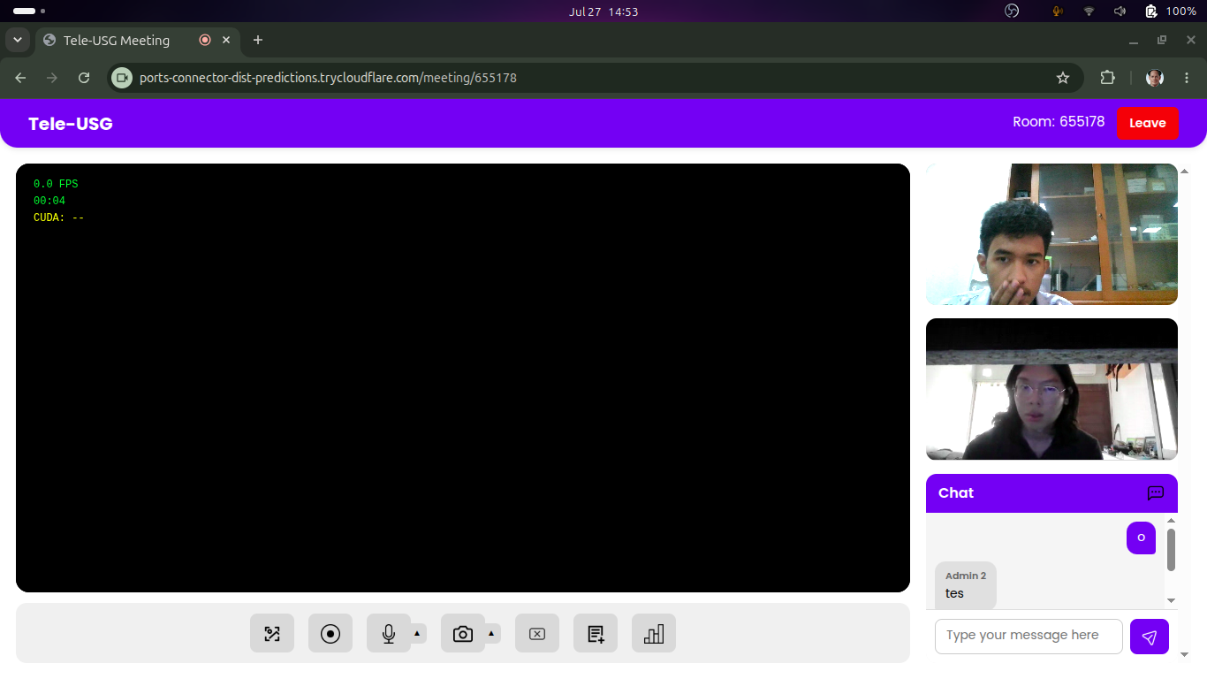Click the address bar URL
This screenshot has height=679, width=1207.
328,78
